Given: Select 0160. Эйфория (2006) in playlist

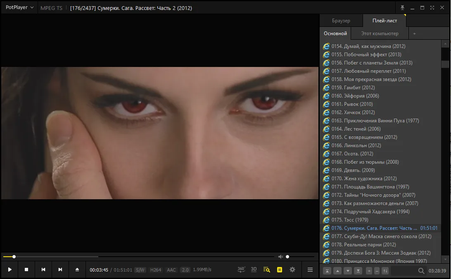Looking at the screenshot, I should pos(380,96).
